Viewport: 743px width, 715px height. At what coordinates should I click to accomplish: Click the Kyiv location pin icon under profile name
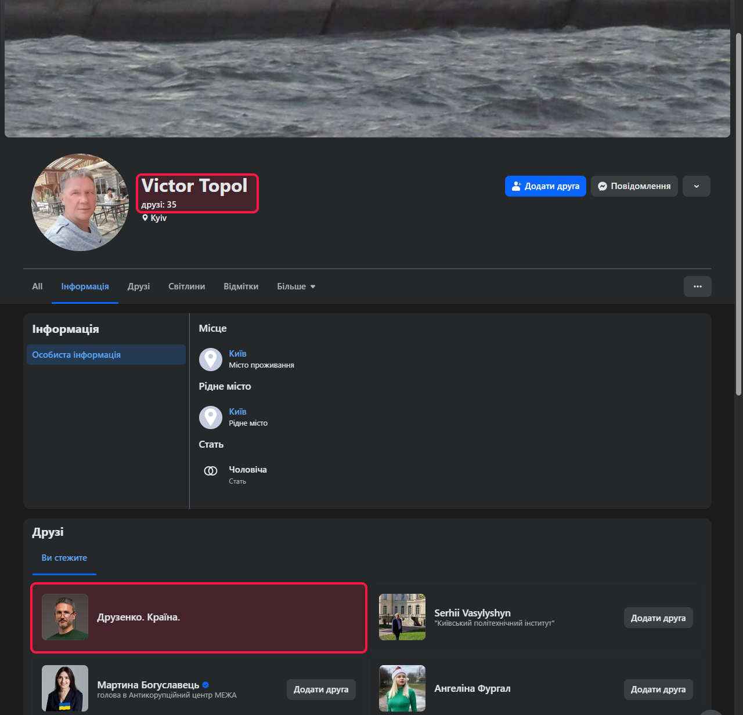coord(145,218)
